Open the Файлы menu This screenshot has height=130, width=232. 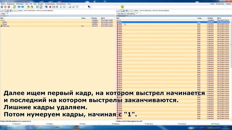click(x=3, y=4)
